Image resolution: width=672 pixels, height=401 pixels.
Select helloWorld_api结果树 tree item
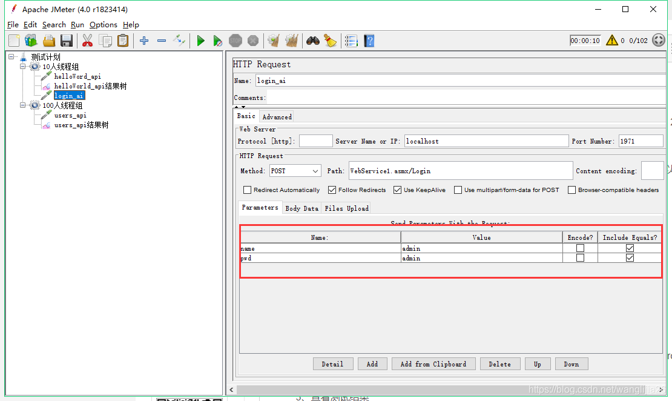point(90,86)
